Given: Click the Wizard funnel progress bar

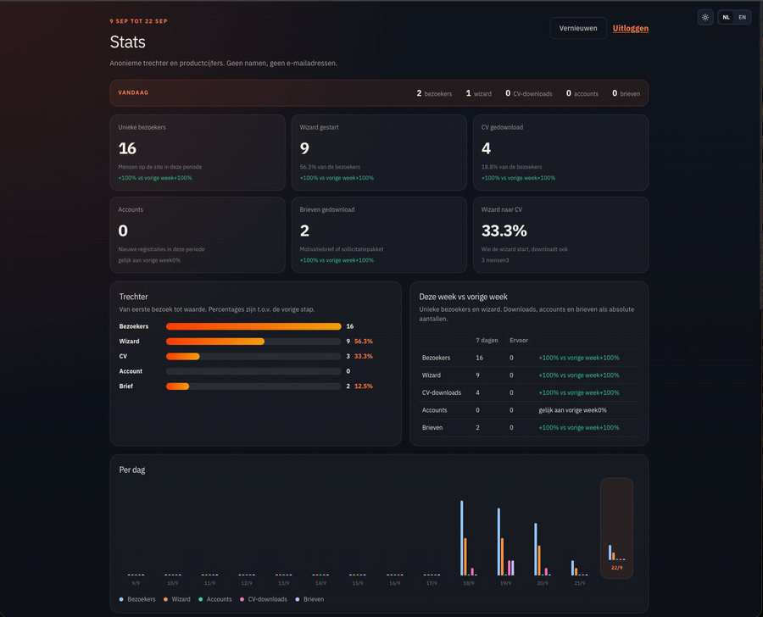Looking at the screenshot, I should 253,341.
